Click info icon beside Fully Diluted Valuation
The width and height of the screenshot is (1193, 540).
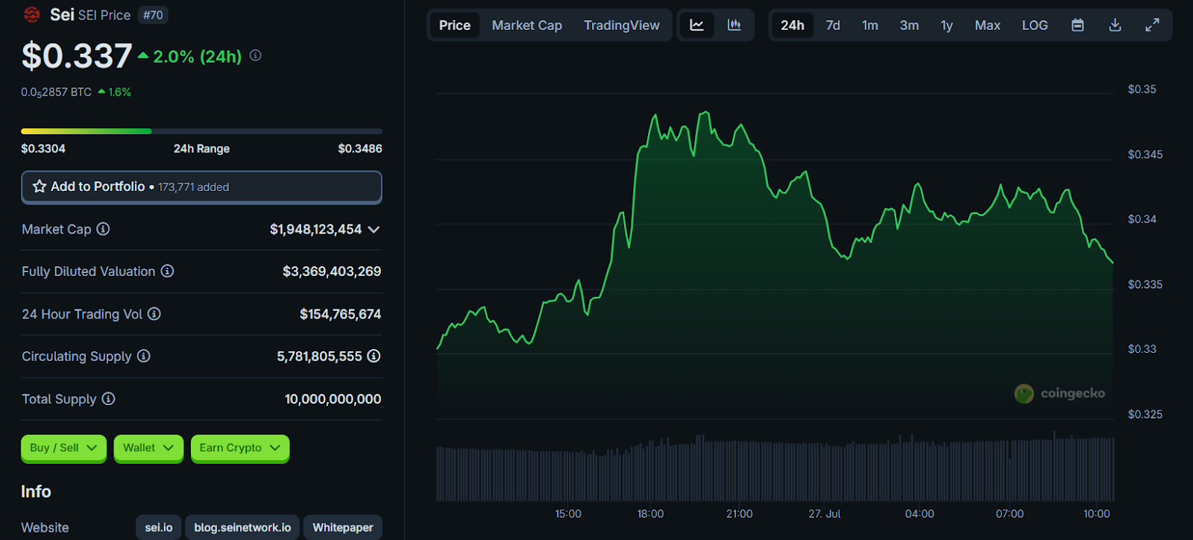click(168, 271)
